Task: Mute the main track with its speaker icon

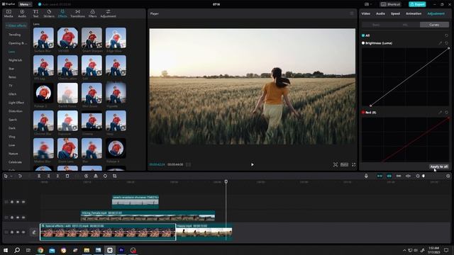Action: tap(23, 232)
